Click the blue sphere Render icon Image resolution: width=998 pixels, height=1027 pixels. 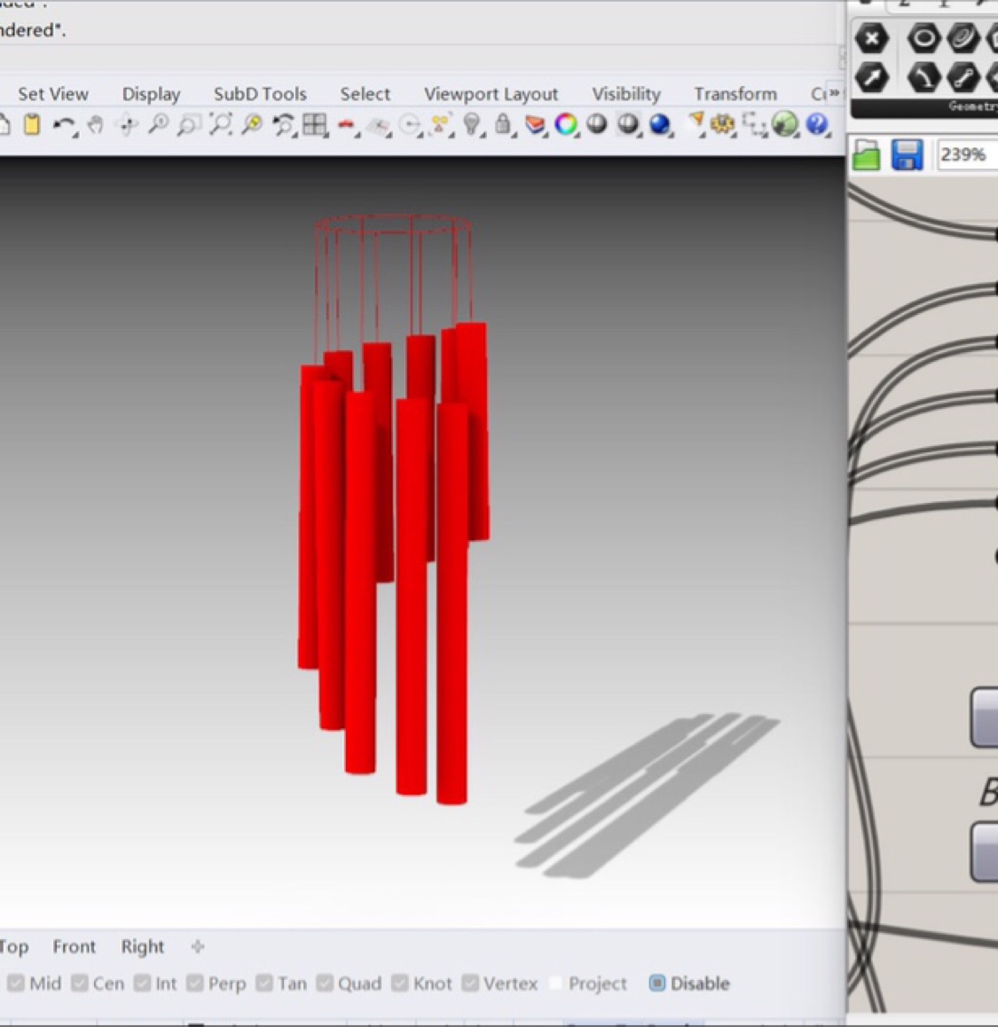[660, 124]
